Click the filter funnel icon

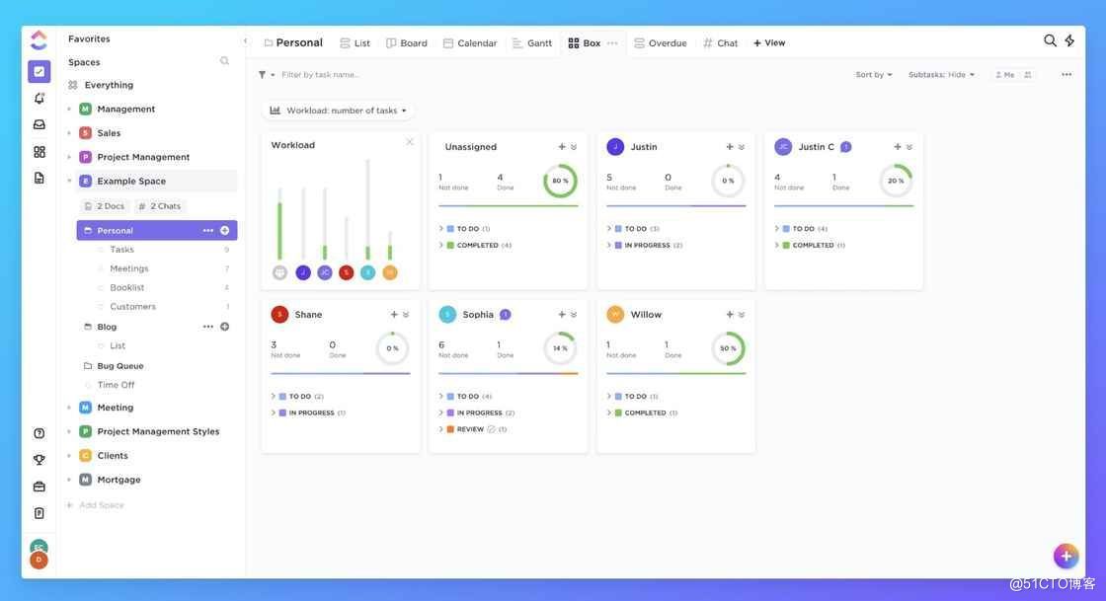click(x=262, y=75)
